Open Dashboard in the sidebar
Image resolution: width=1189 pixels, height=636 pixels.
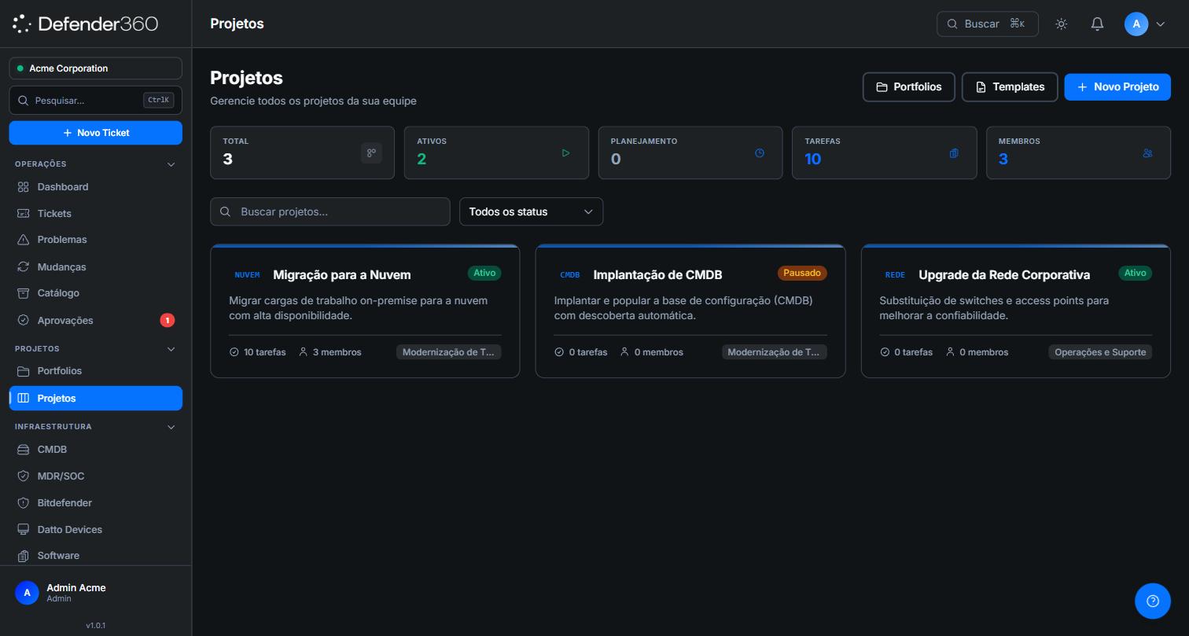pos(95,187)
